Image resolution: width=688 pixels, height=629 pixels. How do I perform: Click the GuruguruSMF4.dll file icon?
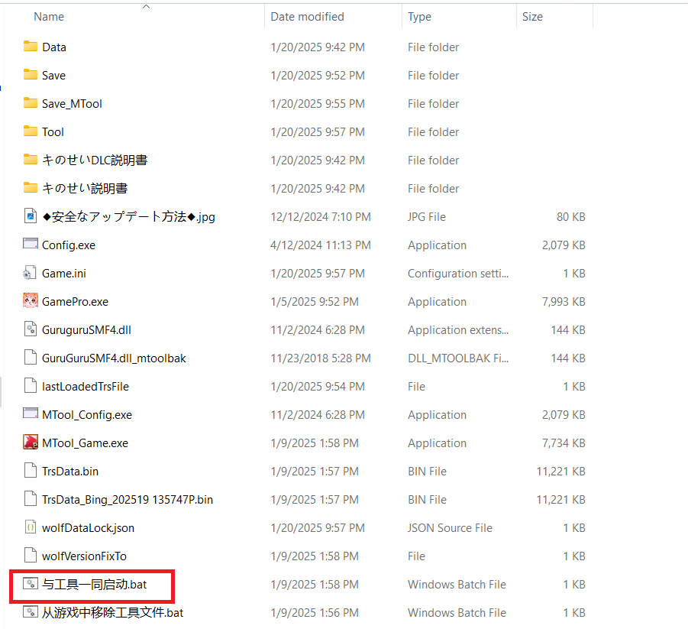point(31,329)
